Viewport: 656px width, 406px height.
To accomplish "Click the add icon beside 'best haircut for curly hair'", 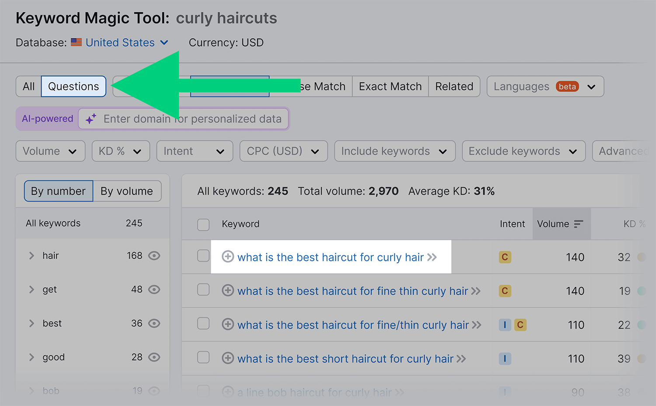I will pyautogui.click(x=228, y=257).
